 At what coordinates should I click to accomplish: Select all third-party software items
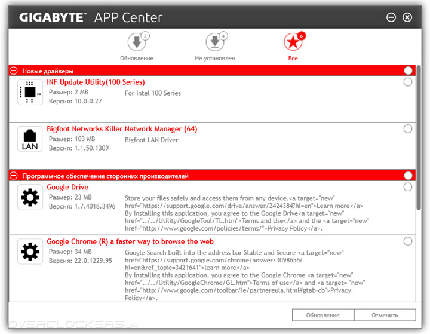pos(408,176)
